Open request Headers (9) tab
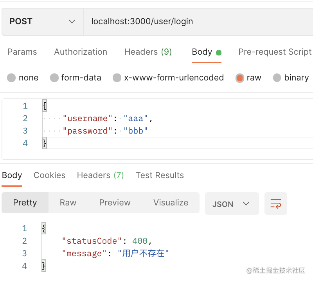313x282 pixels. tap(148, 52)
